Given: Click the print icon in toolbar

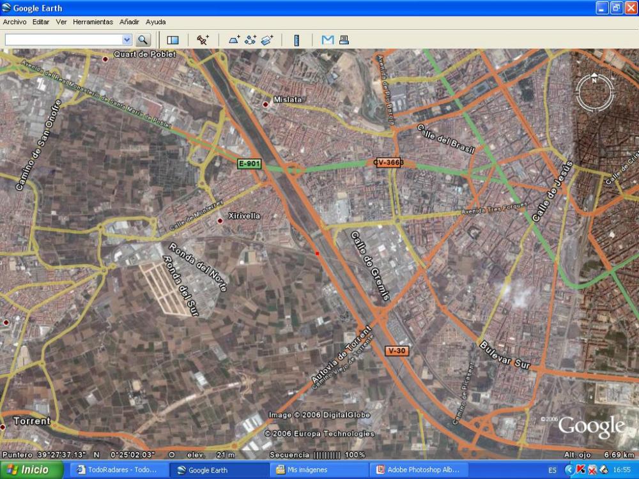Looking at the screenshot, I should point(344,40).
